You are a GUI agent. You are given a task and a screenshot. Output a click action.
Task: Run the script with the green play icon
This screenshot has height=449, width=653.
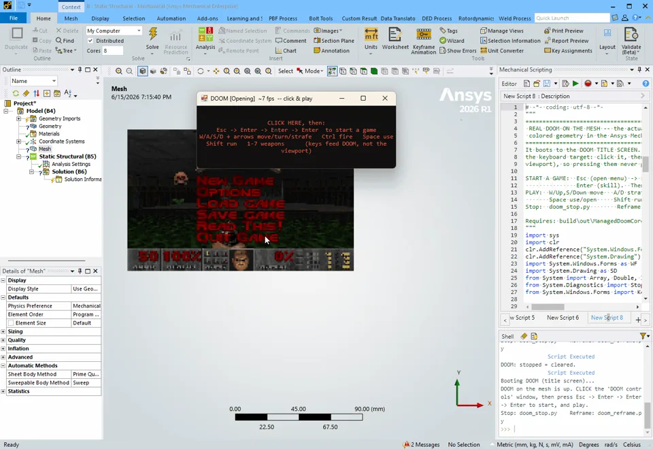pos(575,84)
